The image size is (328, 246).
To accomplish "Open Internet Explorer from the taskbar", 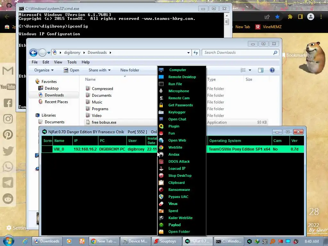I will 25,241.
